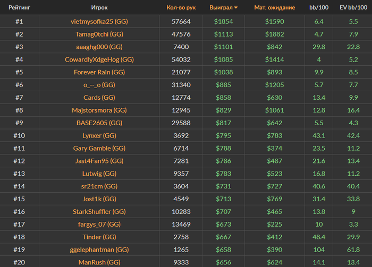Image resolution: width=372 pixels, height=267 pixels.
Task: Open Majstorsmora (GG) player profile
Action: pyautogui.click(x=99, y=110)
